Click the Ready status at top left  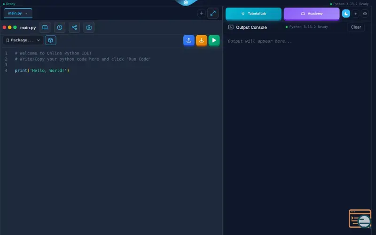tap(9, 4)
